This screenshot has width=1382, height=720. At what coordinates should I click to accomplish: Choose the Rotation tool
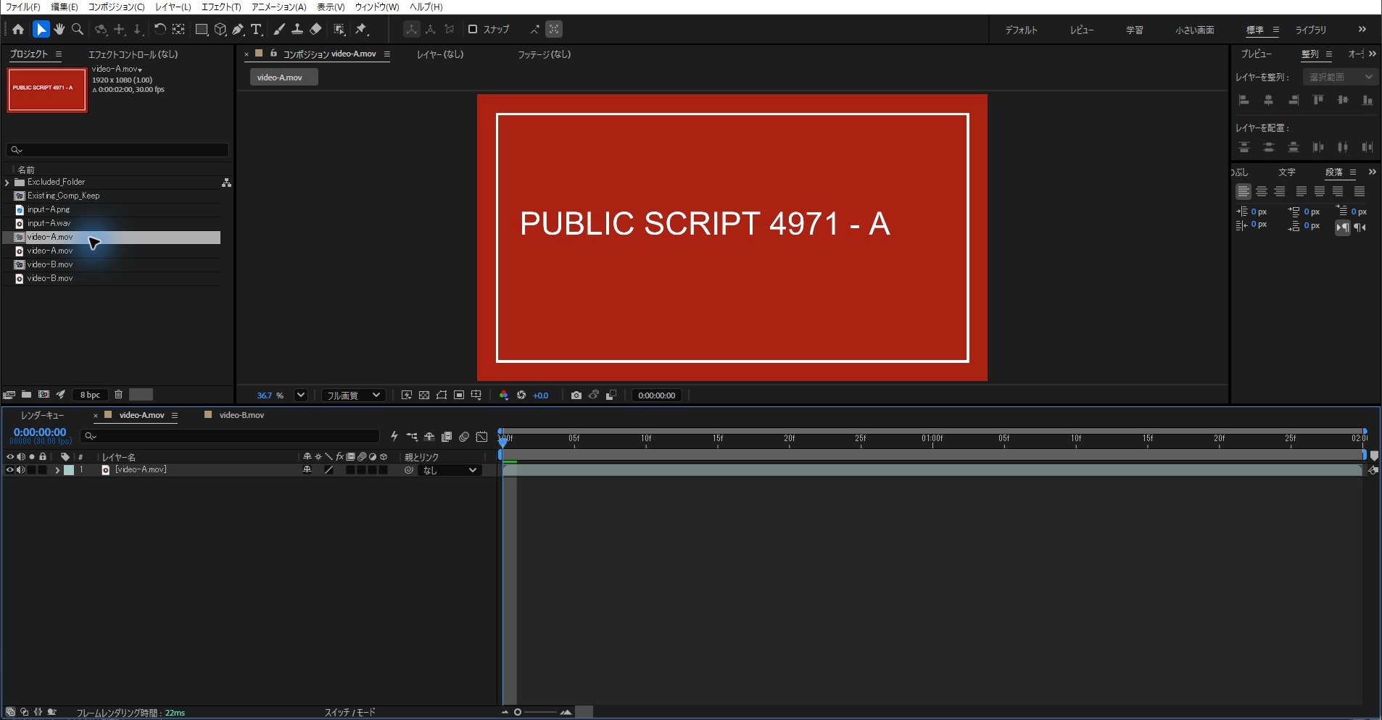tap(160, 29)
